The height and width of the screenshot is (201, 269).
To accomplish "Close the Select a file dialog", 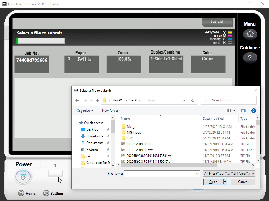I will [256, 90].
